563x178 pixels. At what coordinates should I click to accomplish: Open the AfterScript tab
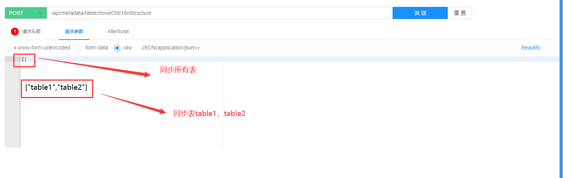click(x=118, y=32)
